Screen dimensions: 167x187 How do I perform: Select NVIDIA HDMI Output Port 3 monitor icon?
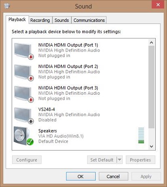click(24, 94)
